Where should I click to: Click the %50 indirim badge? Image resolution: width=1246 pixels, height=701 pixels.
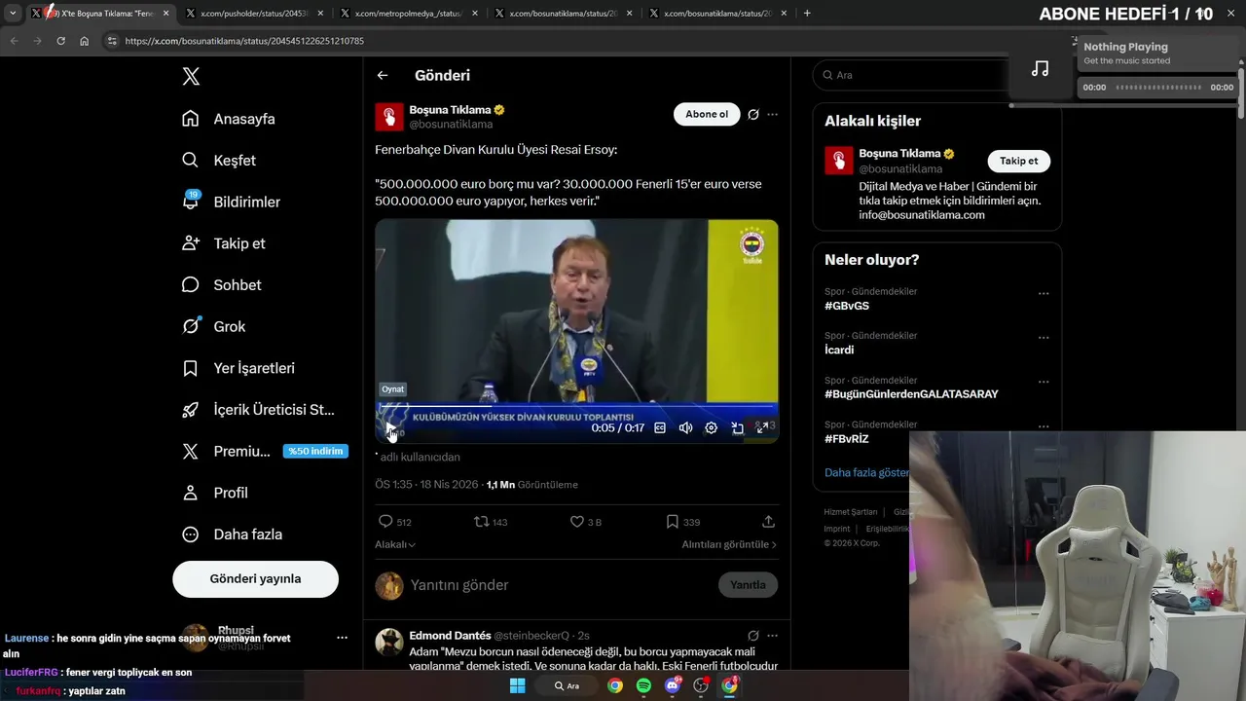click(x=315, y=452)
